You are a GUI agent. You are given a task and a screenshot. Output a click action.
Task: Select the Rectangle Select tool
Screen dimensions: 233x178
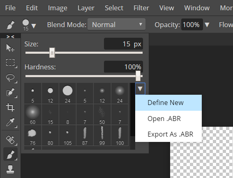click(10, 62)
